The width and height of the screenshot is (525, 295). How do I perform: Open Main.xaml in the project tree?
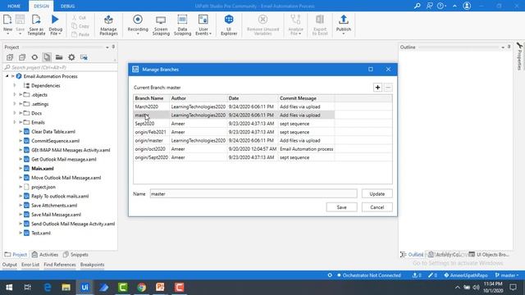tap(43, 169)
